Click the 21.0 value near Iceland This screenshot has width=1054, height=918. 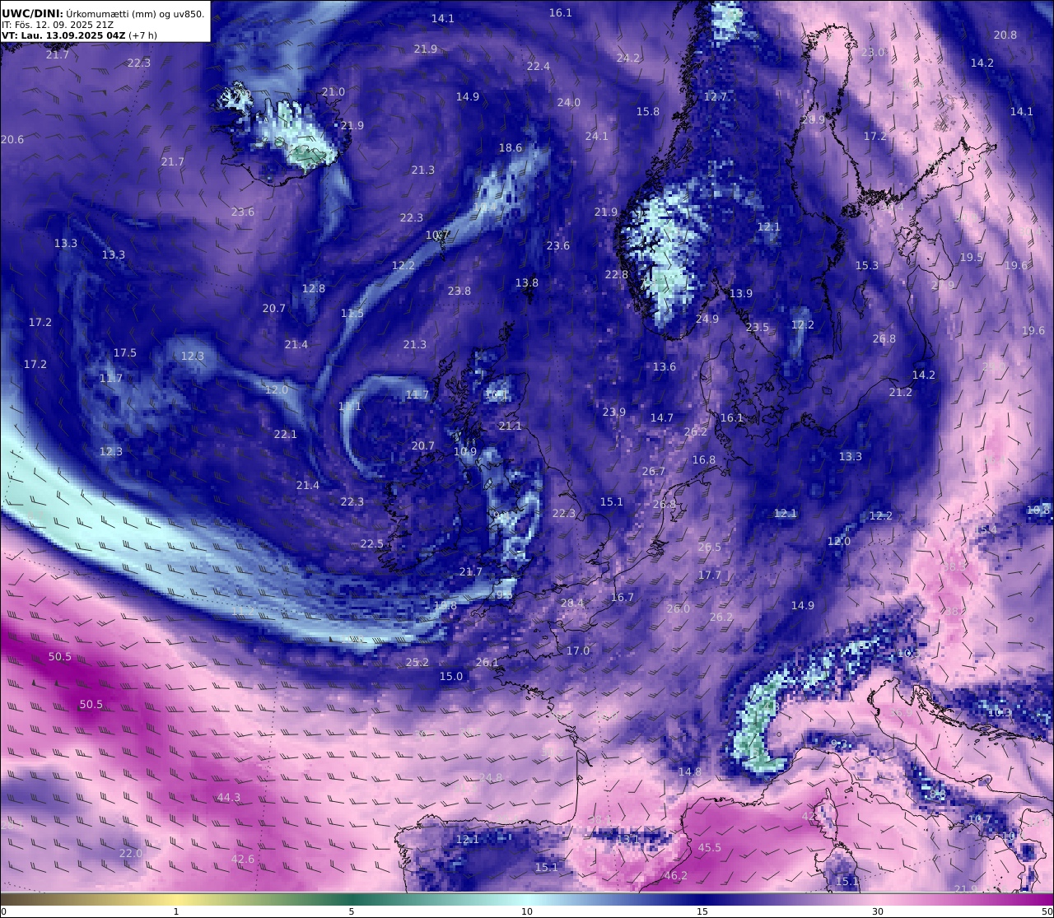(333, 91)
